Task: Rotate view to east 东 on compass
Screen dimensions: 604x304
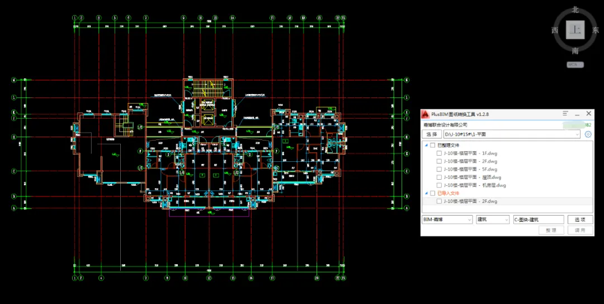Action: [596, 30]
